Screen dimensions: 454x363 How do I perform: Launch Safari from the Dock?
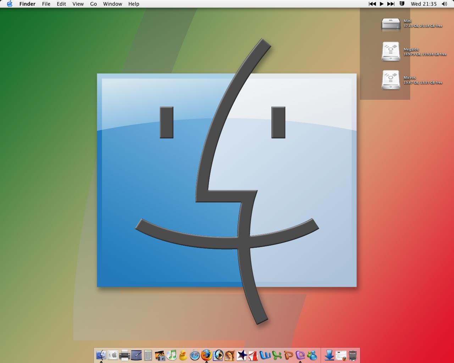[195, 355]
